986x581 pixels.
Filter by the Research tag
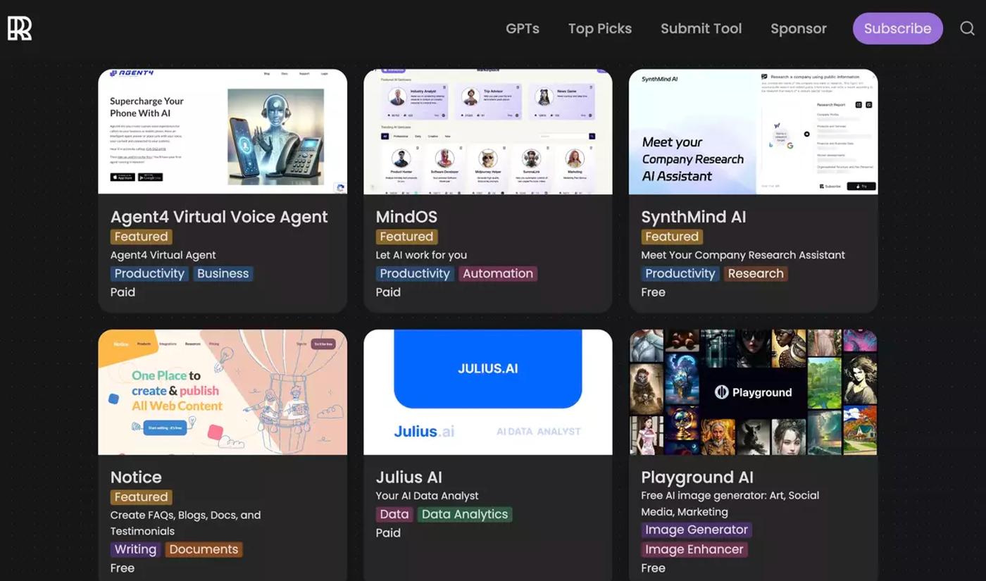click(756, 273)
